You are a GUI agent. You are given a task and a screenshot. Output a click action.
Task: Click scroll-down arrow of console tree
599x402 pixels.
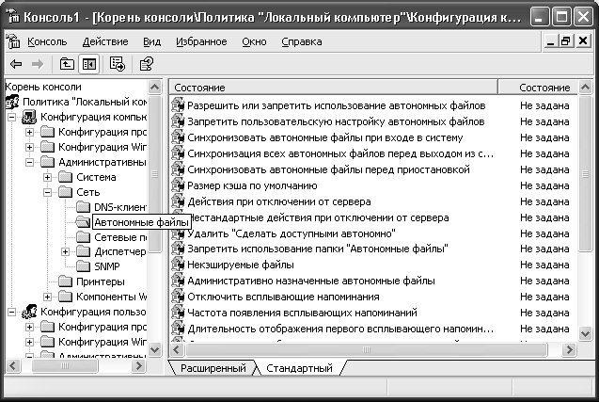[155, 349]
